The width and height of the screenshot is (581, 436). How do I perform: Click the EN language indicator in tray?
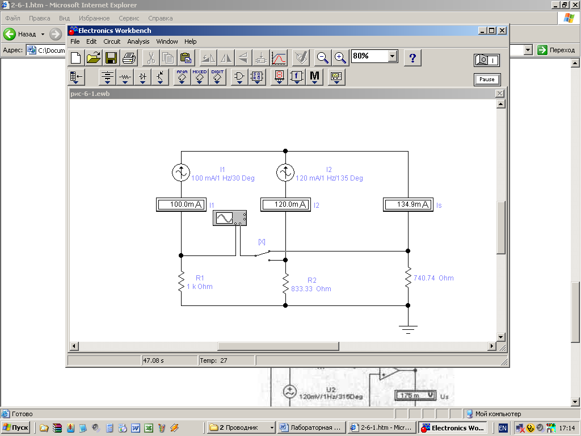503,428
